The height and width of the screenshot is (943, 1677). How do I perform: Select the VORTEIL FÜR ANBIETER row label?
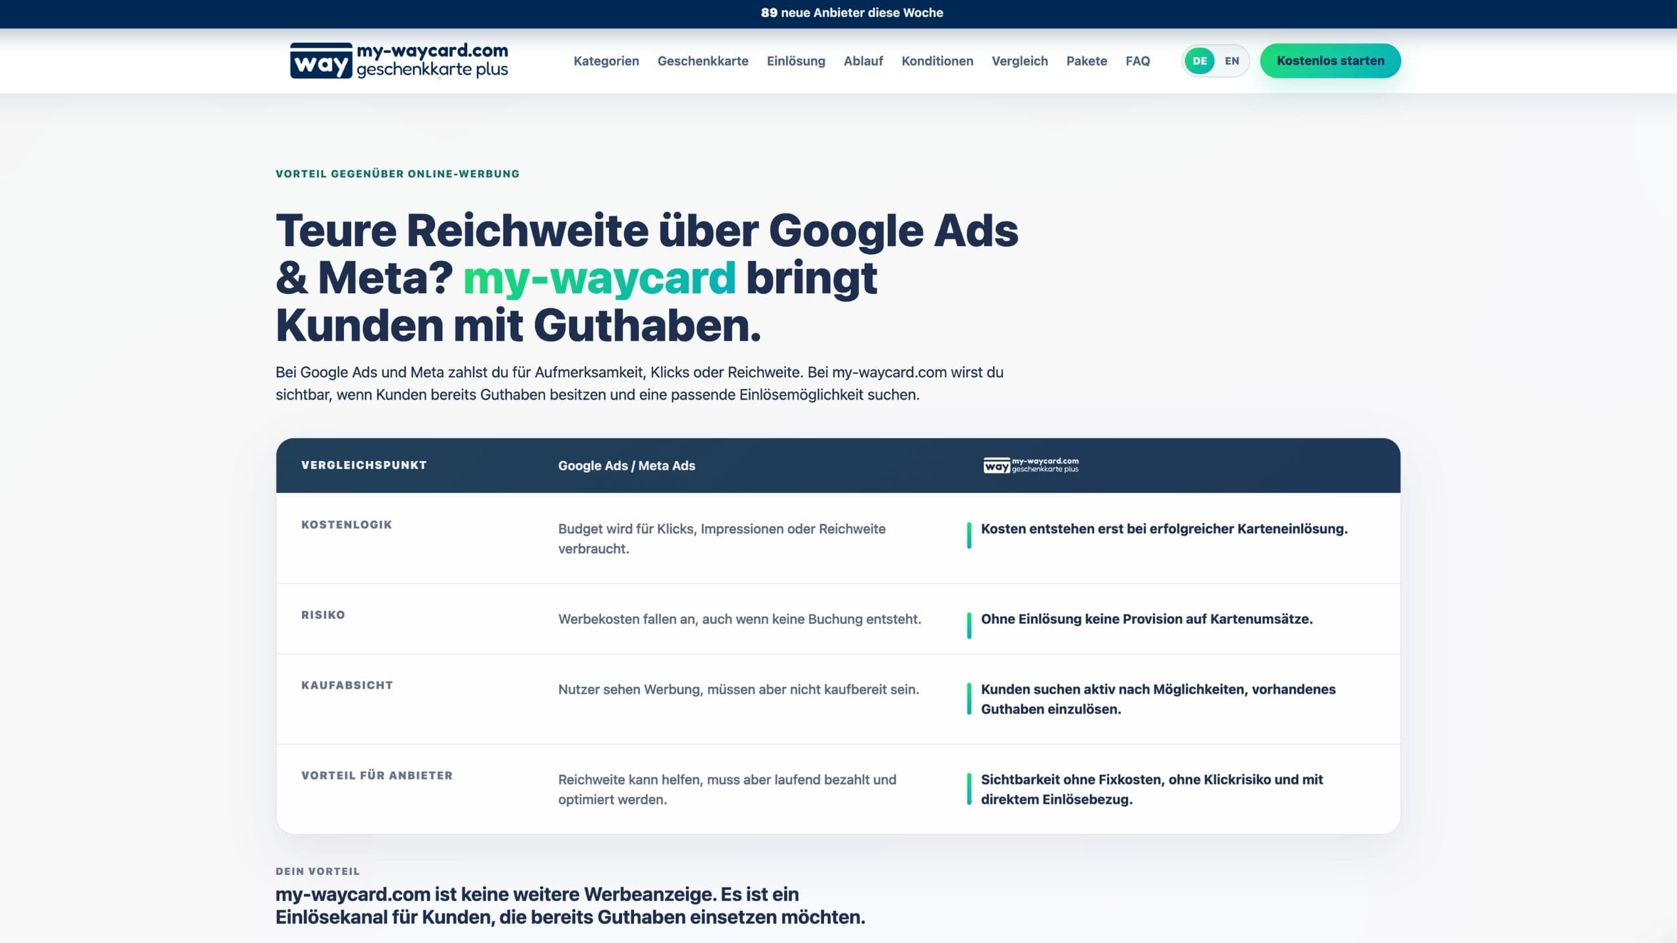tap(377, 775)
